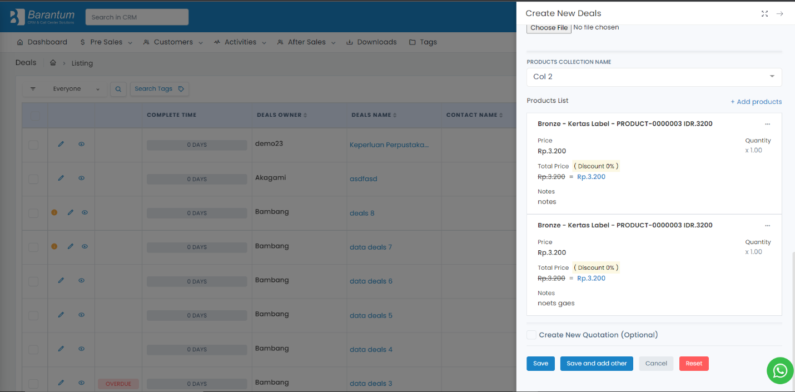
Task: Click the Choose File button
Action: 549,28
